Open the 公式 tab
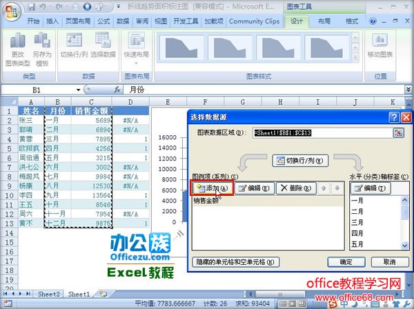Screen dimensions: 414x309 (x=103, y=21)
